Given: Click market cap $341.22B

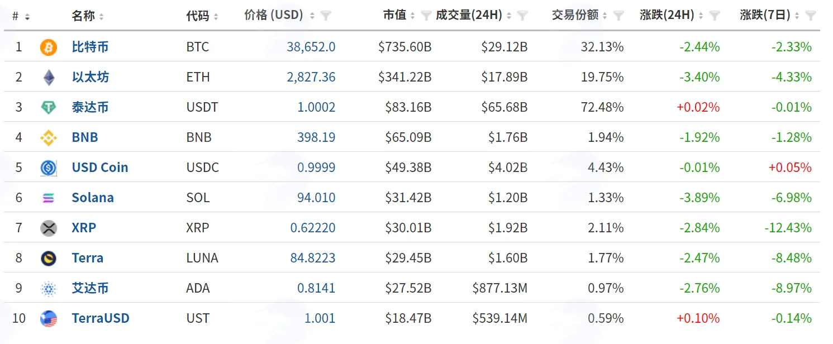Looking at the screenshot, I should pyautogui.click(x=404, y=77).
